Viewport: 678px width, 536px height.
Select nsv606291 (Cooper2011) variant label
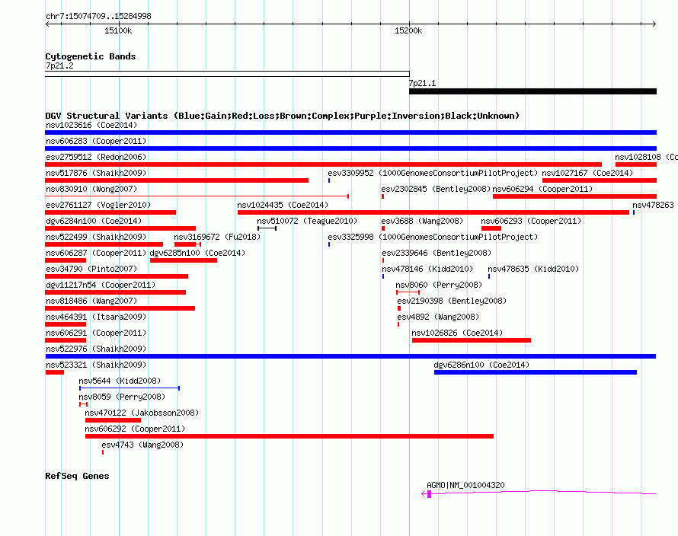pyautogui.click(x=96, y=333)
